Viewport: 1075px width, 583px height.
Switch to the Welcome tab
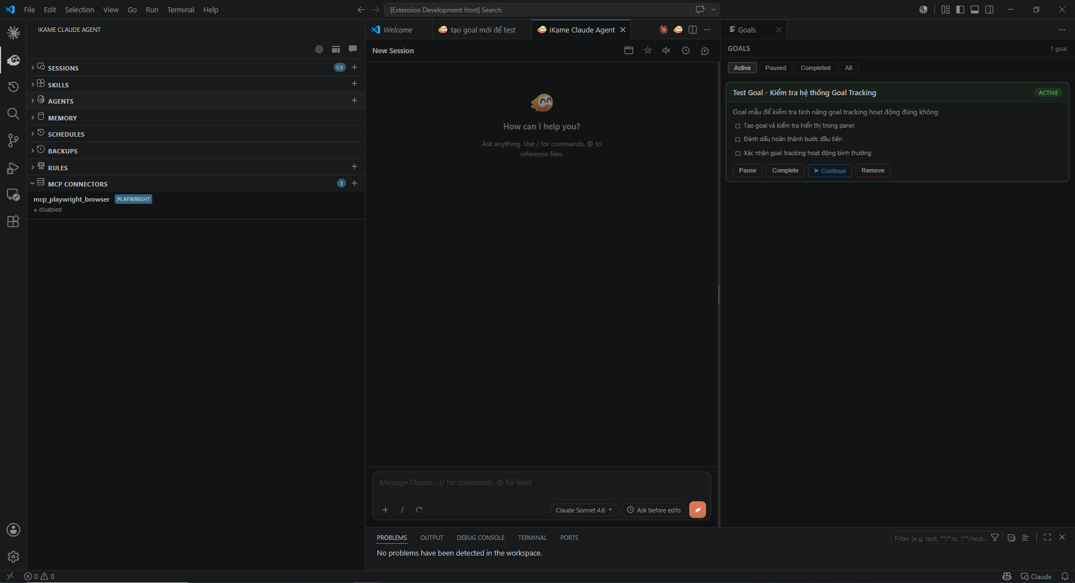pos(399,30)
